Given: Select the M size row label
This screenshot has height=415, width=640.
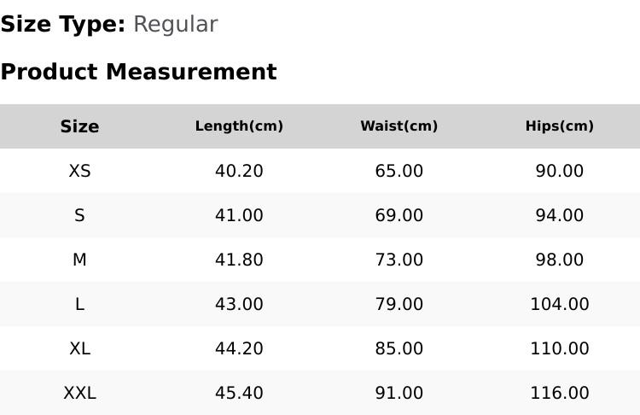Looking at the screenshot, I should [x=79, y=260].
